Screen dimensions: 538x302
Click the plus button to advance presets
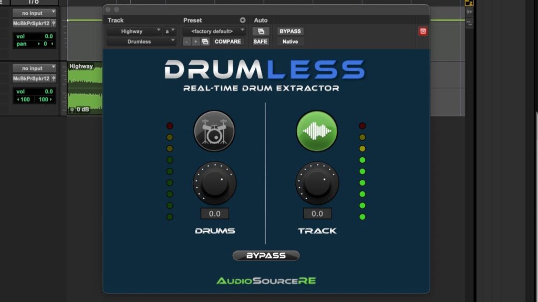tap(195, 41)
